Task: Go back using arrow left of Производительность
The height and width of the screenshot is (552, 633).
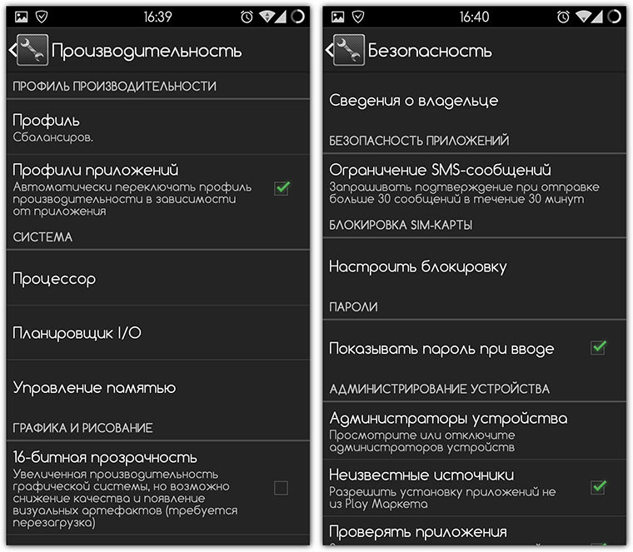Action: point(13,50)
